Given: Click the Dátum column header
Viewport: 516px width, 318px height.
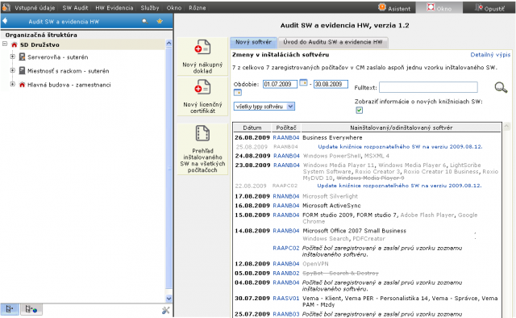Looking at the screenshot, I should [x=252, y=128].
